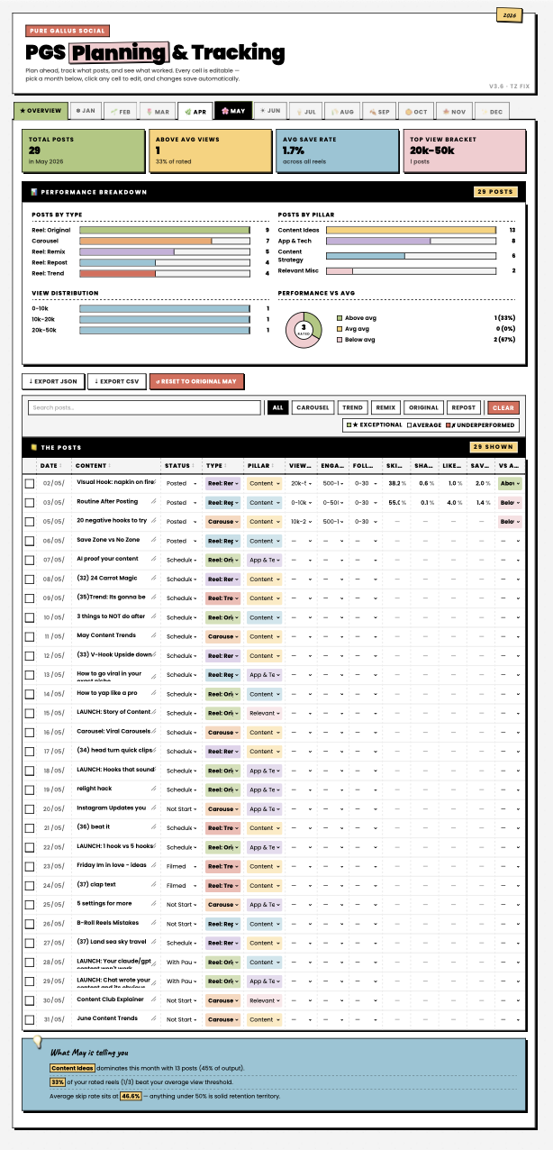Click the edit pencil for June Content Trends

click(x=154, y=1018)
